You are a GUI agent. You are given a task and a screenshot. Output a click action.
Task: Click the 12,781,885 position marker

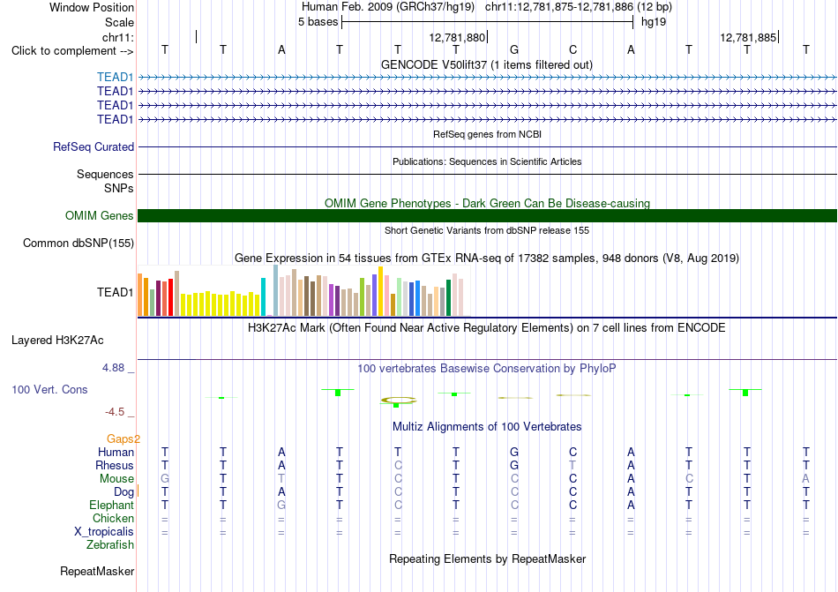tap(749, 37)
